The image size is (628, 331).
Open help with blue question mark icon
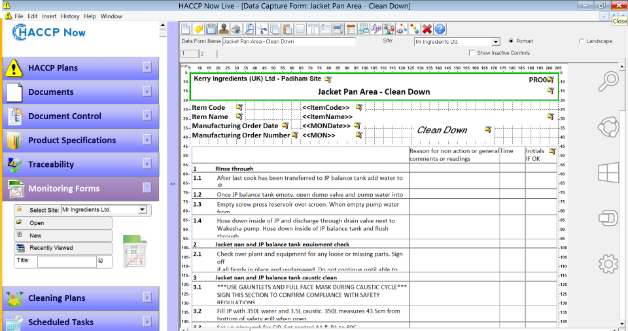[440, 29]
